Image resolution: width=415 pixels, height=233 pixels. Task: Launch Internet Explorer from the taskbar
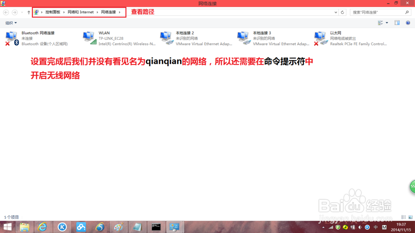(x=42, y=227)
